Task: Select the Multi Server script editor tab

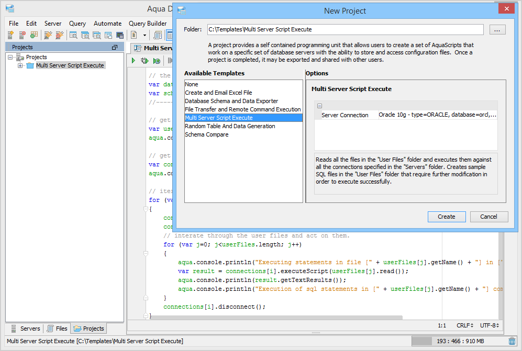Action: tap(152, 48)
